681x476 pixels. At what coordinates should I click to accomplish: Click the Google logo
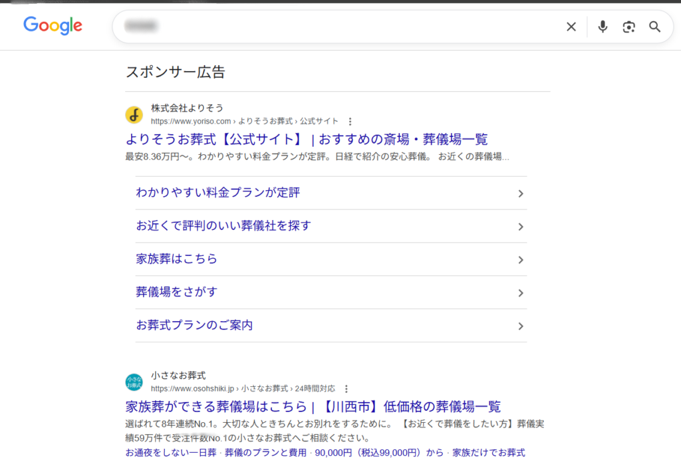(x=53, y=26)
